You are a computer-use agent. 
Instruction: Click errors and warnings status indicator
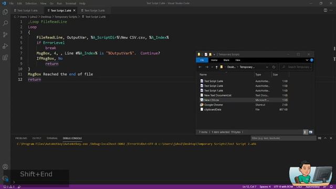pyautogui.click(x=9, y=187)
